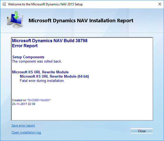
Task: Click the 'Microsoft IIS URL Rewrite Module' heading
Action: [40, 72]
